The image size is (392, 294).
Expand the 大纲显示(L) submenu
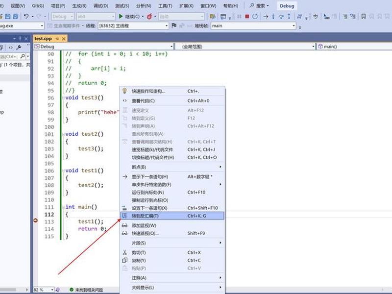click(x=172, y=287)
